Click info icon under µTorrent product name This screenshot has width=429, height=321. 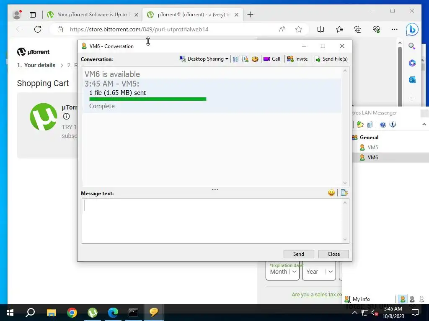coord(66,116)
